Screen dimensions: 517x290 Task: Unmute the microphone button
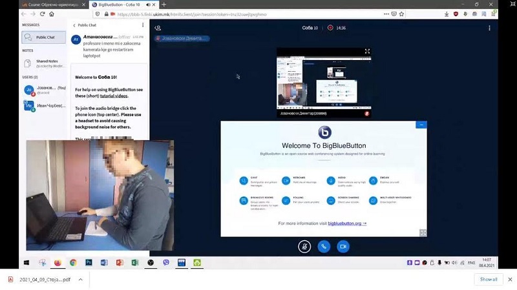point(304,246)
